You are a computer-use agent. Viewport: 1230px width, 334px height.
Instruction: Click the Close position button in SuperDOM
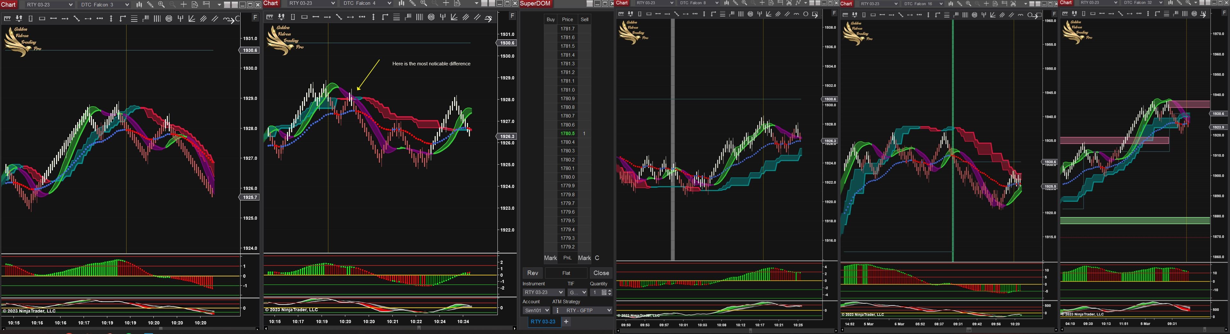(601, 273)
